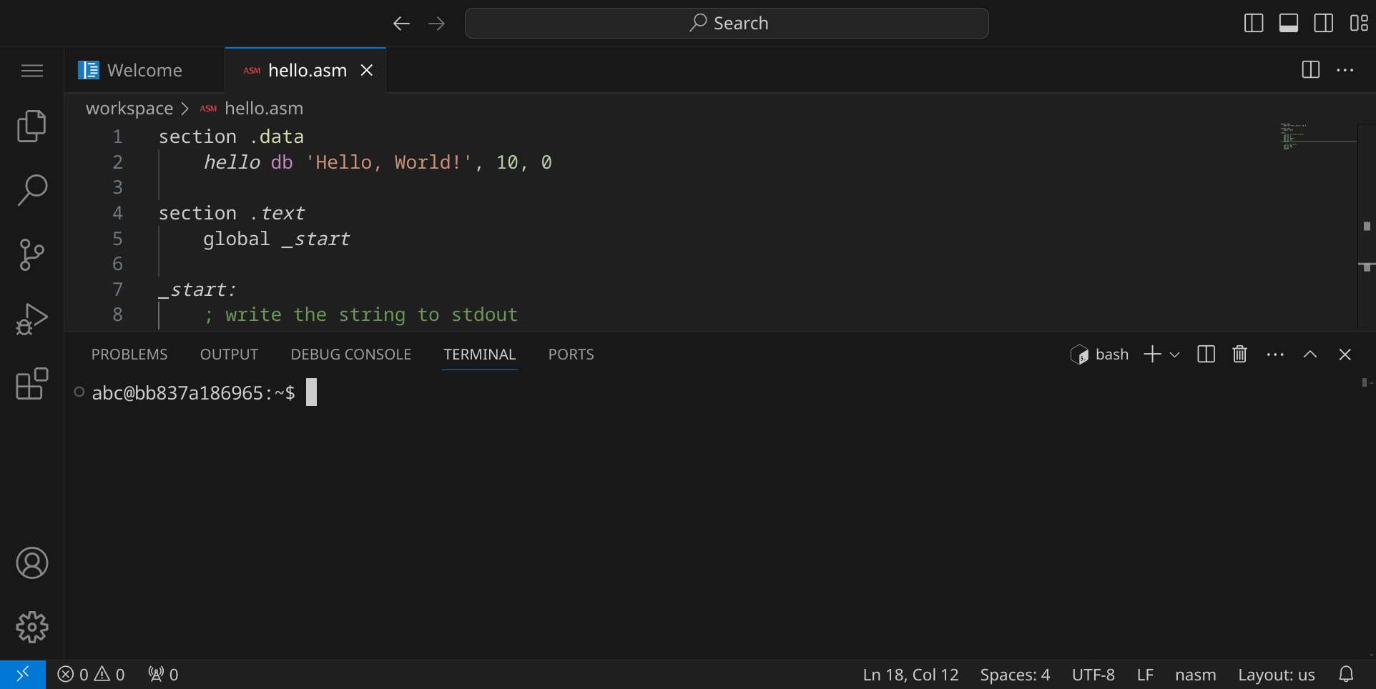Image resolution: width=1376 pixels, height=689 pixels.
Task: Open the Search view in sidebar
Action: coord(31,191)
